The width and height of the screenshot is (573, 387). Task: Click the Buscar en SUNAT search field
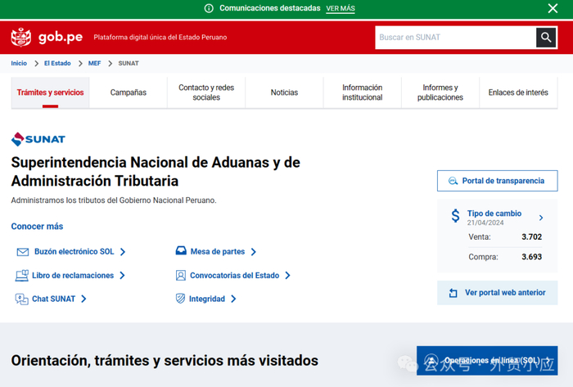pyautogui.click(x=456, y=38)
